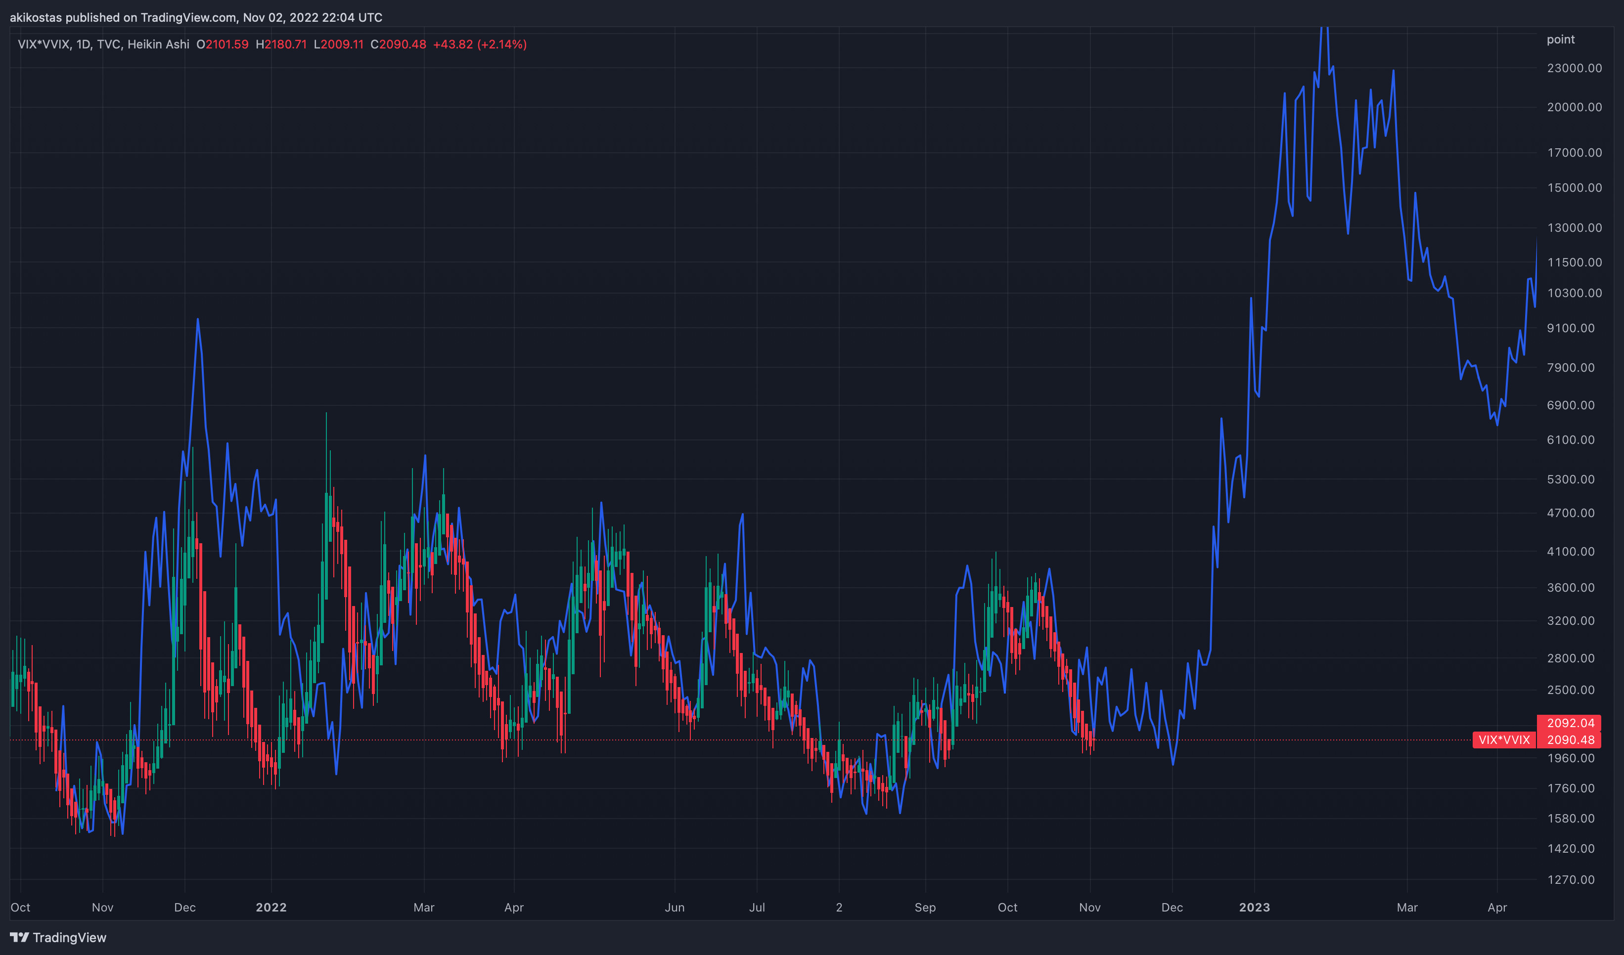This screenshot has width=1624, height=955.
Task: Click the Dec label before 2023
Action: 1172,908
